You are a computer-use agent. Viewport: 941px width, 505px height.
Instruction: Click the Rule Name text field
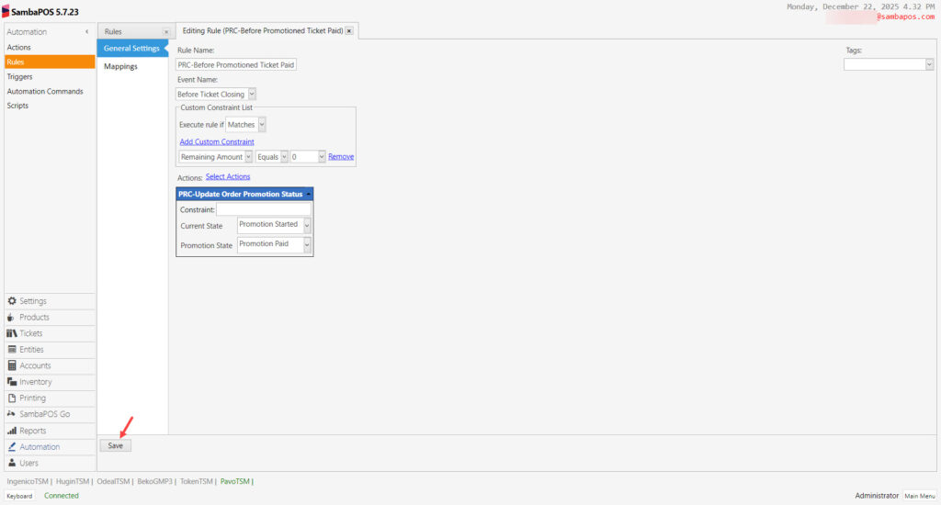pyautogui.click(x=236, y=64)
